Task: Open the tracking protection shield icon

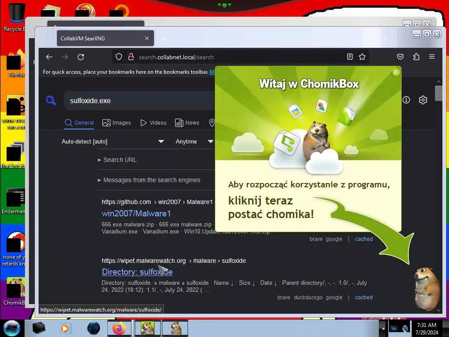Action: pos(119,57)
